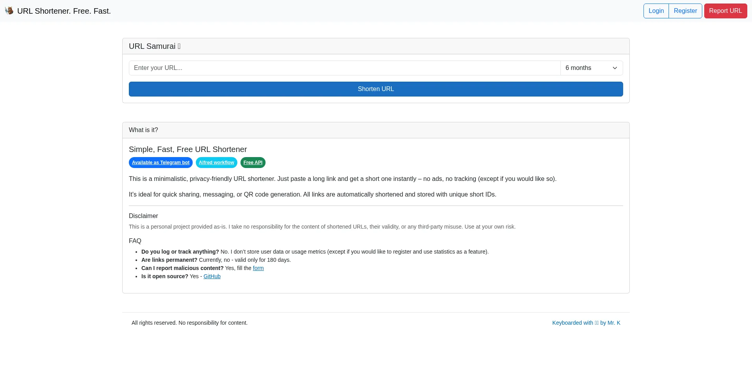Click the "All rights reserved" footer text
Image resolution: width=752 pixels, height=388 pixels.
point(190,323)
